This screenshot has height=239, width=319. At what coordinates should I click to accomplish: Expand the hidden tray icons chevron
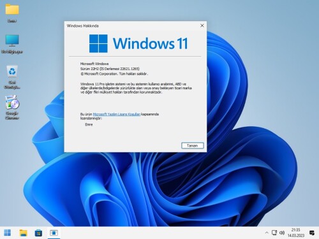click(x=267, y=233)
